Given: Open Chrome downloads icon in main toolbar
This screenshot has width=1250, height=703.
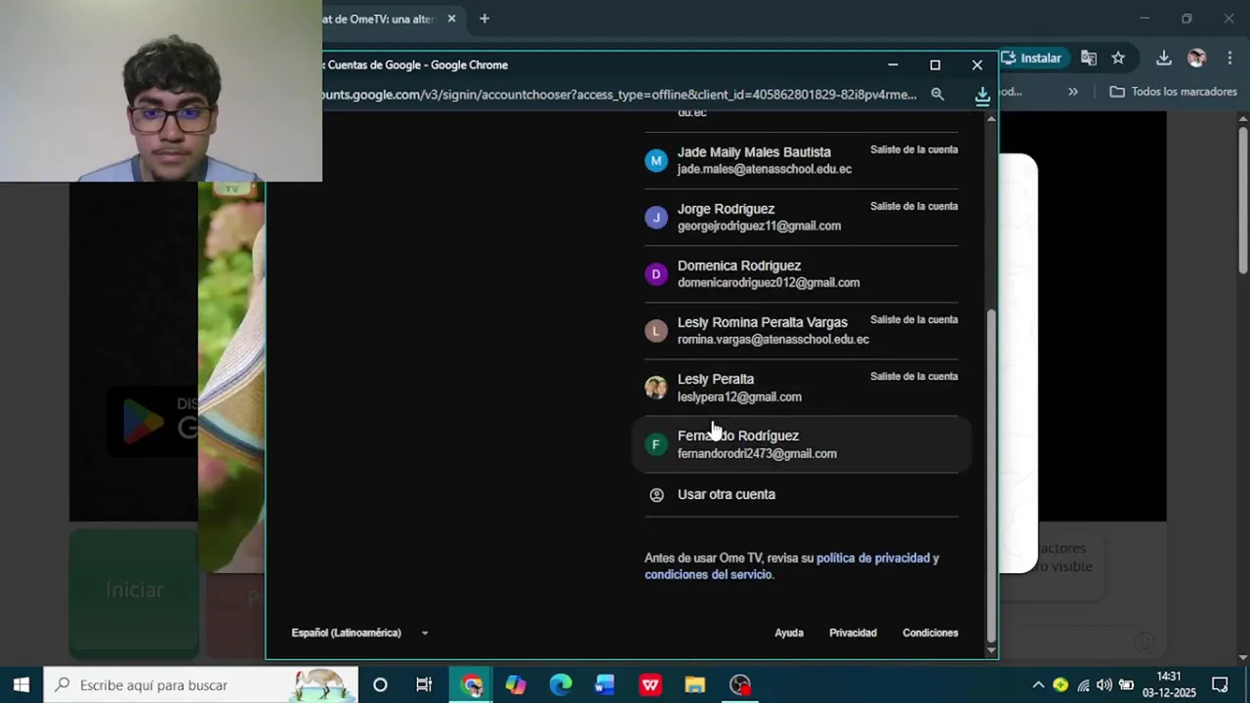Looking at the screenshot, I should click(1164, 58).
